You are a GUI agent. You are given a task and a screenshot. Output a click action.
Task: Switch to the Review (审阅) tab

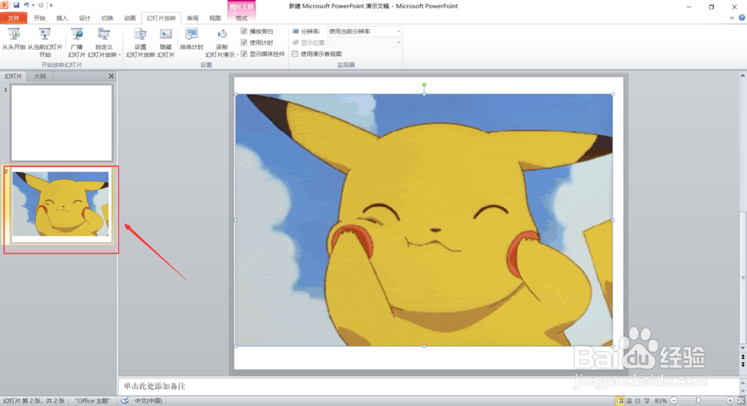point(193,18)
